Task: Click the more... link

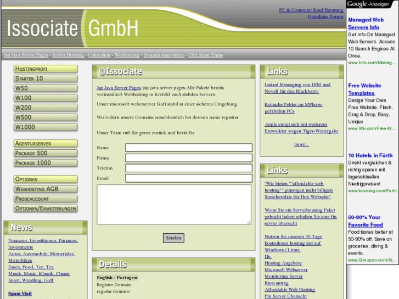Action: 301,144
